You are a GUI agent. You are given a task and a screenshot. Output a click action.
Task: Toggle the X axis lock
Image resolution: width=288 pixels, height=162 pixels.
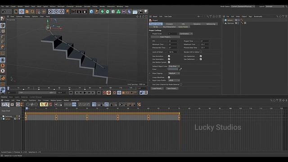coord(51,12)
